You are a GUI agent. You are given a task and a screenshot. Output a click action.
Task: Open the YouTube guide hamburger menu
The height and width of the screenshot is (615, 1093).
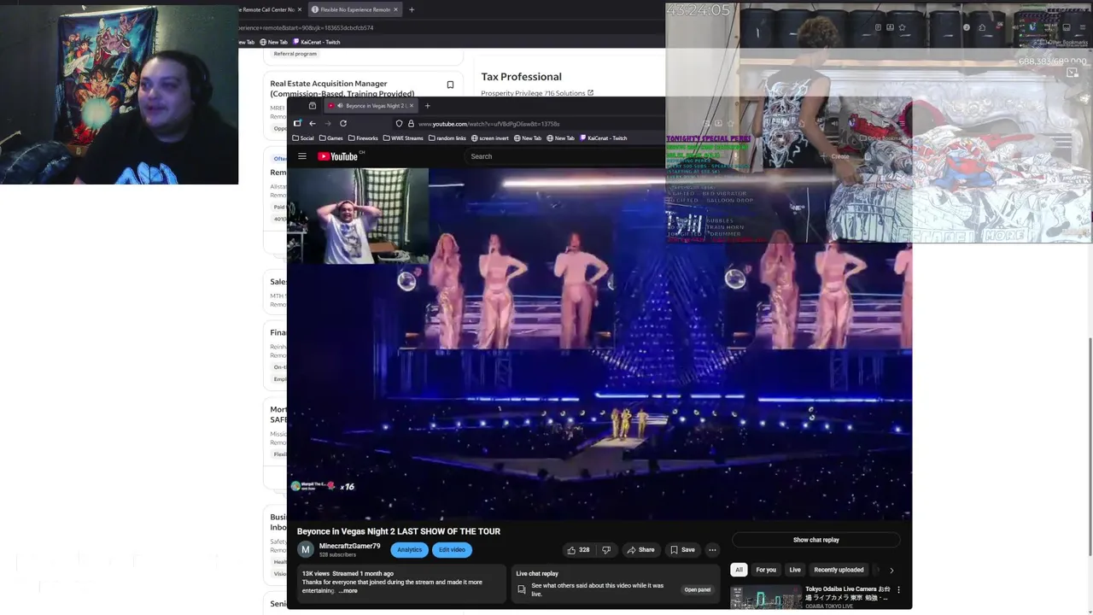coord(301,156)
